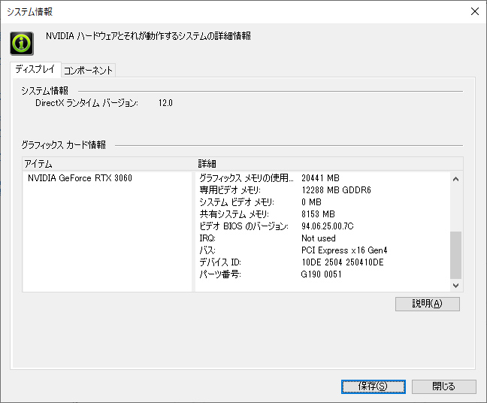Click the 専用ビデオ メモリ row label
This screenshot has height=403, width=487.
230,190
